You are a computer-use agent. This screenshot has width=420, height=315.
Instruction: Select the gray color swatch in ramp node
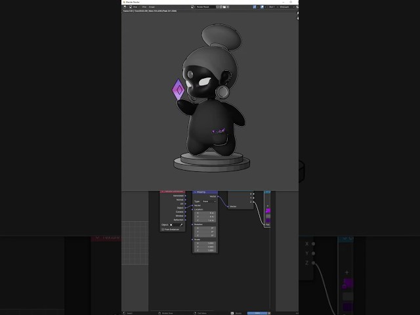click(x=268, y=216)
